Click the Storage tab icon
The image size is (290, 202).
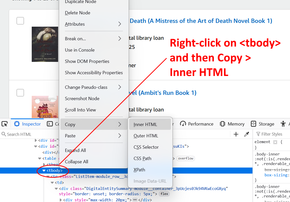click(253, 124)
